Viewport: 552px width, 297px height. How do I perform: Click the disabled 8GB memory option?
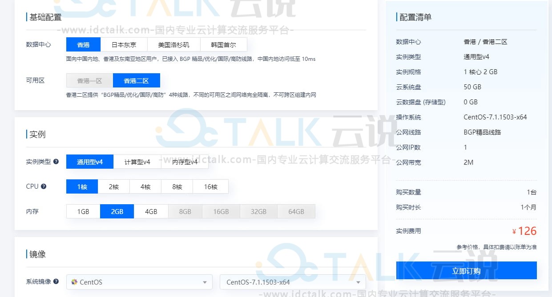[185, 211]
